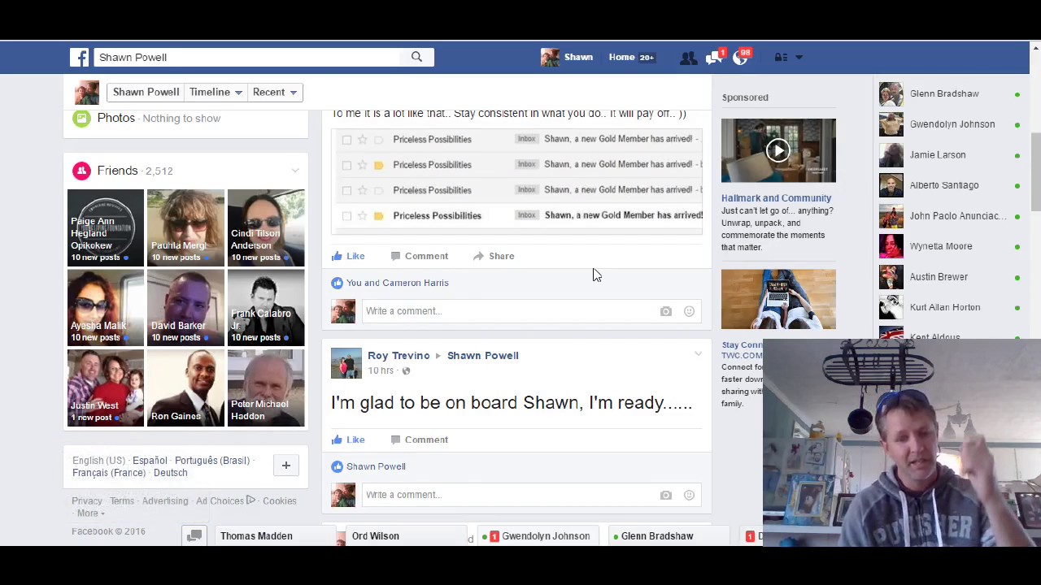
Task: Open the Photos section link
Action: (115, 119)
